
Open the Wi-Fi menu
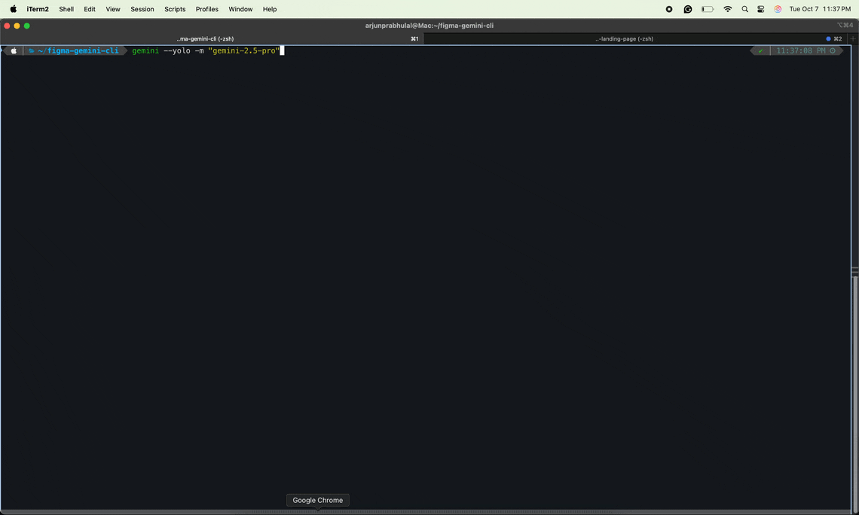[728, 9]
